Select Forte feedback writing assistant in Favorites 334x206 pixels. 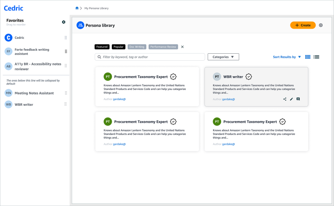tap(32, 52)
